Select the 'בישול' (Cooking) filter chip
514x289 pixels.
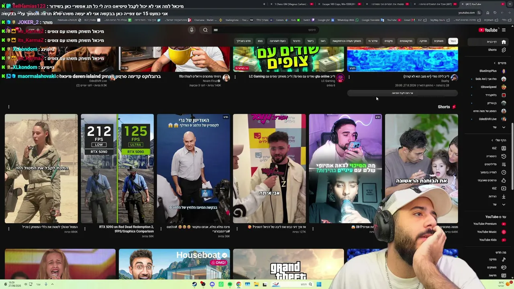(310, 41)
